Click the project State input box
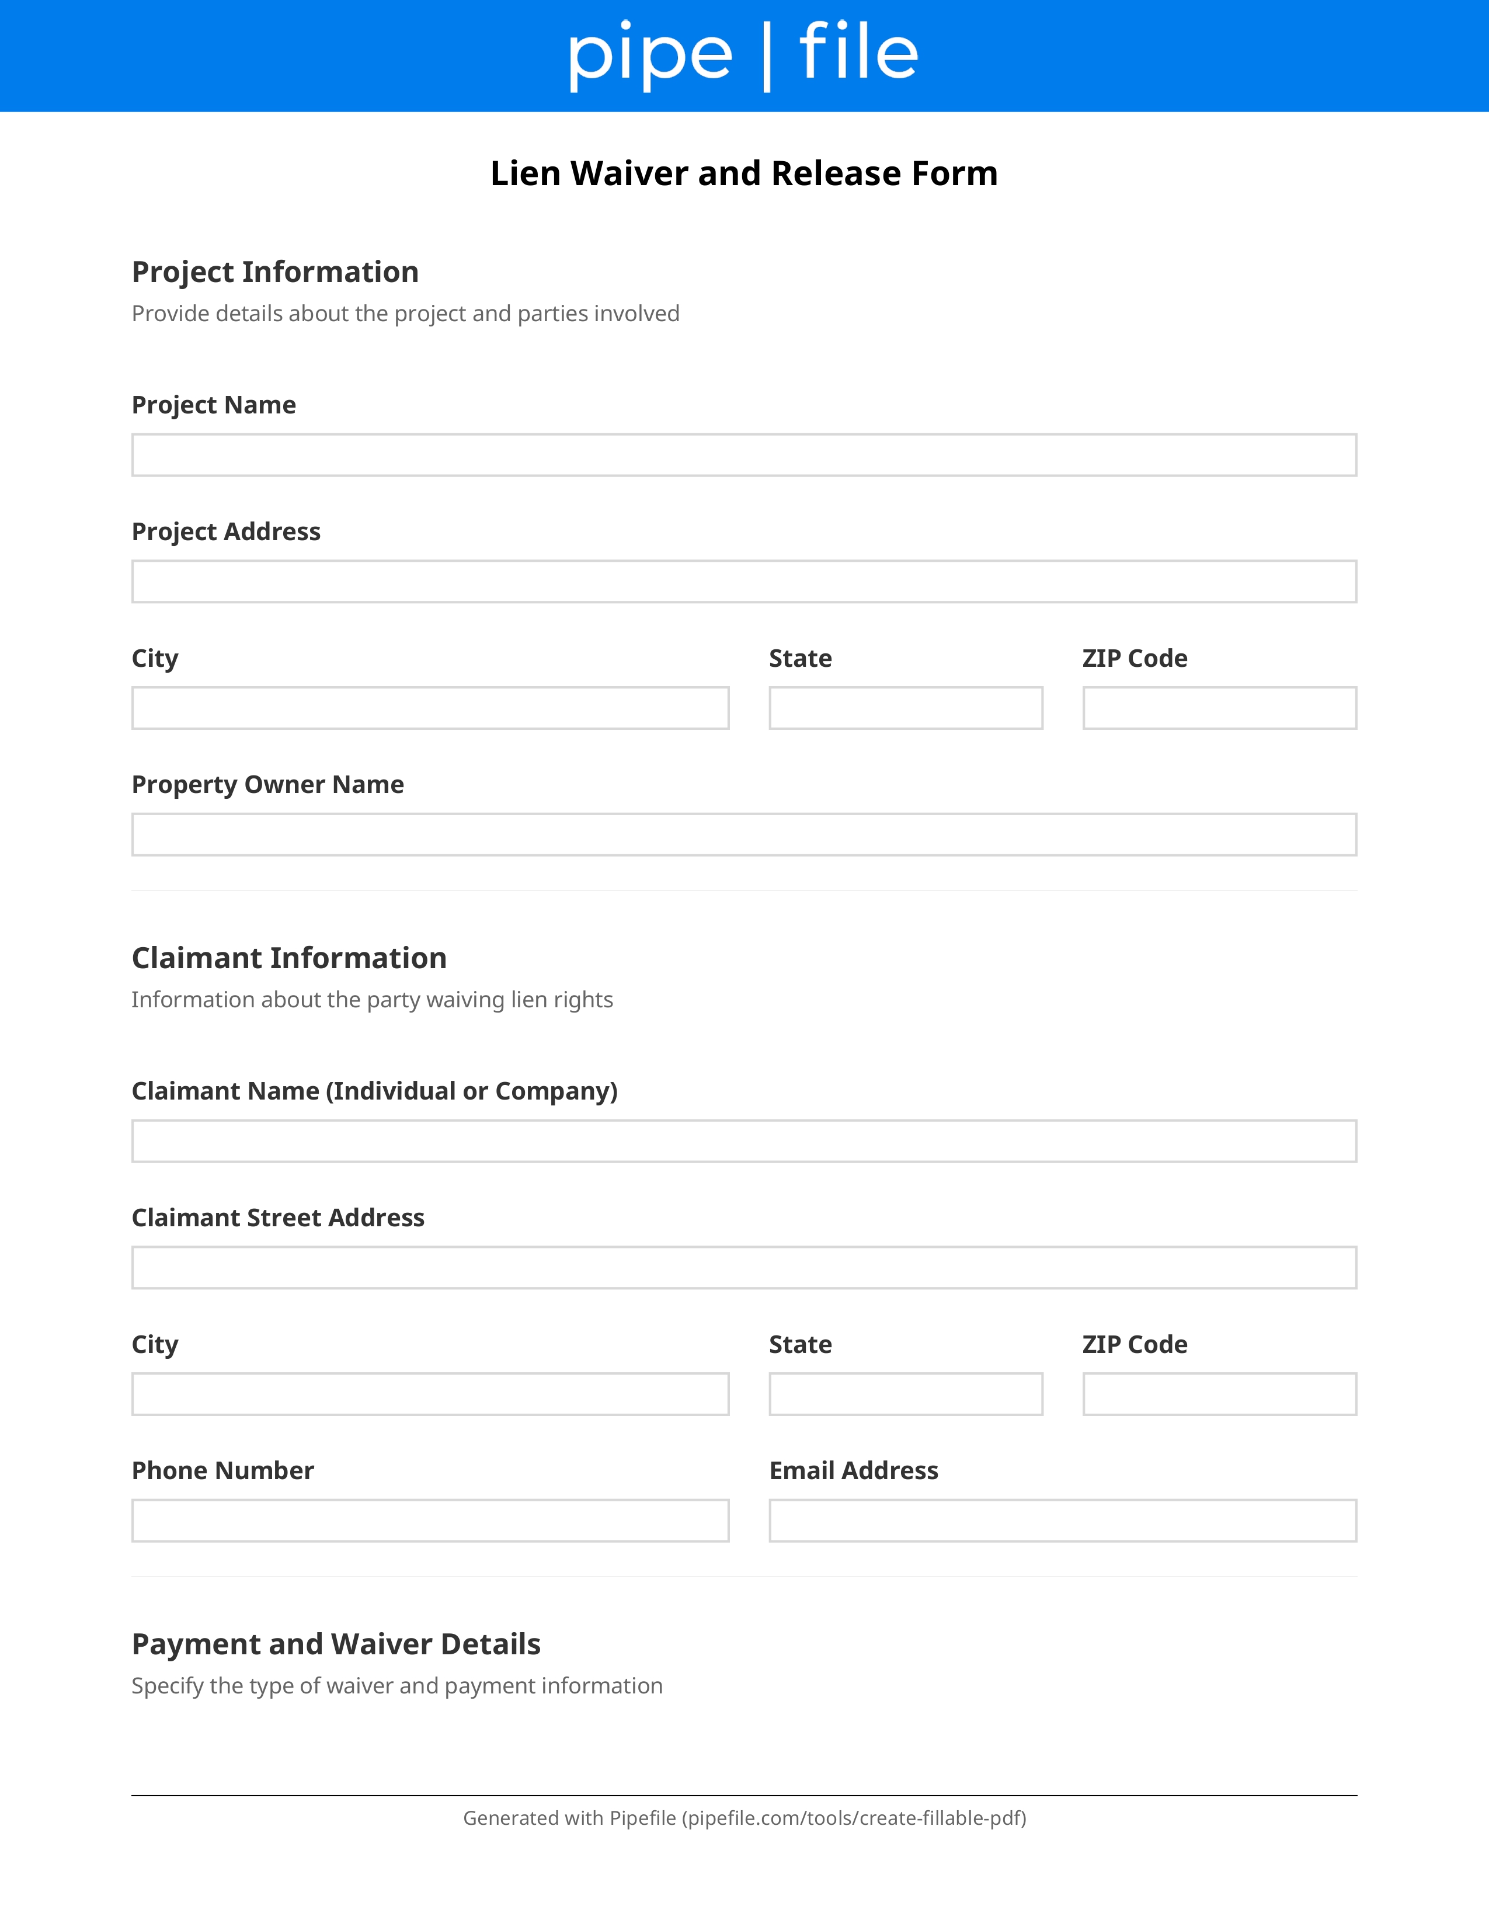Viewport: 1489px width, 1927px height. click(906, 708)
